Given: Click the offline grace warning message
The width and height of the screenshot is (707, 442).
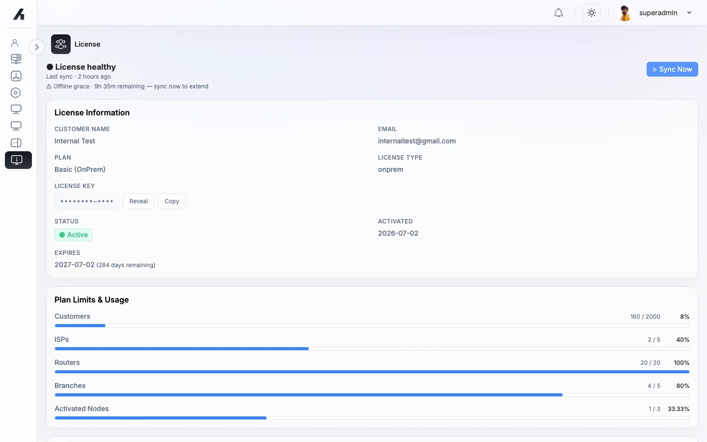Looking at the screenshot, I should click(127, 86).
